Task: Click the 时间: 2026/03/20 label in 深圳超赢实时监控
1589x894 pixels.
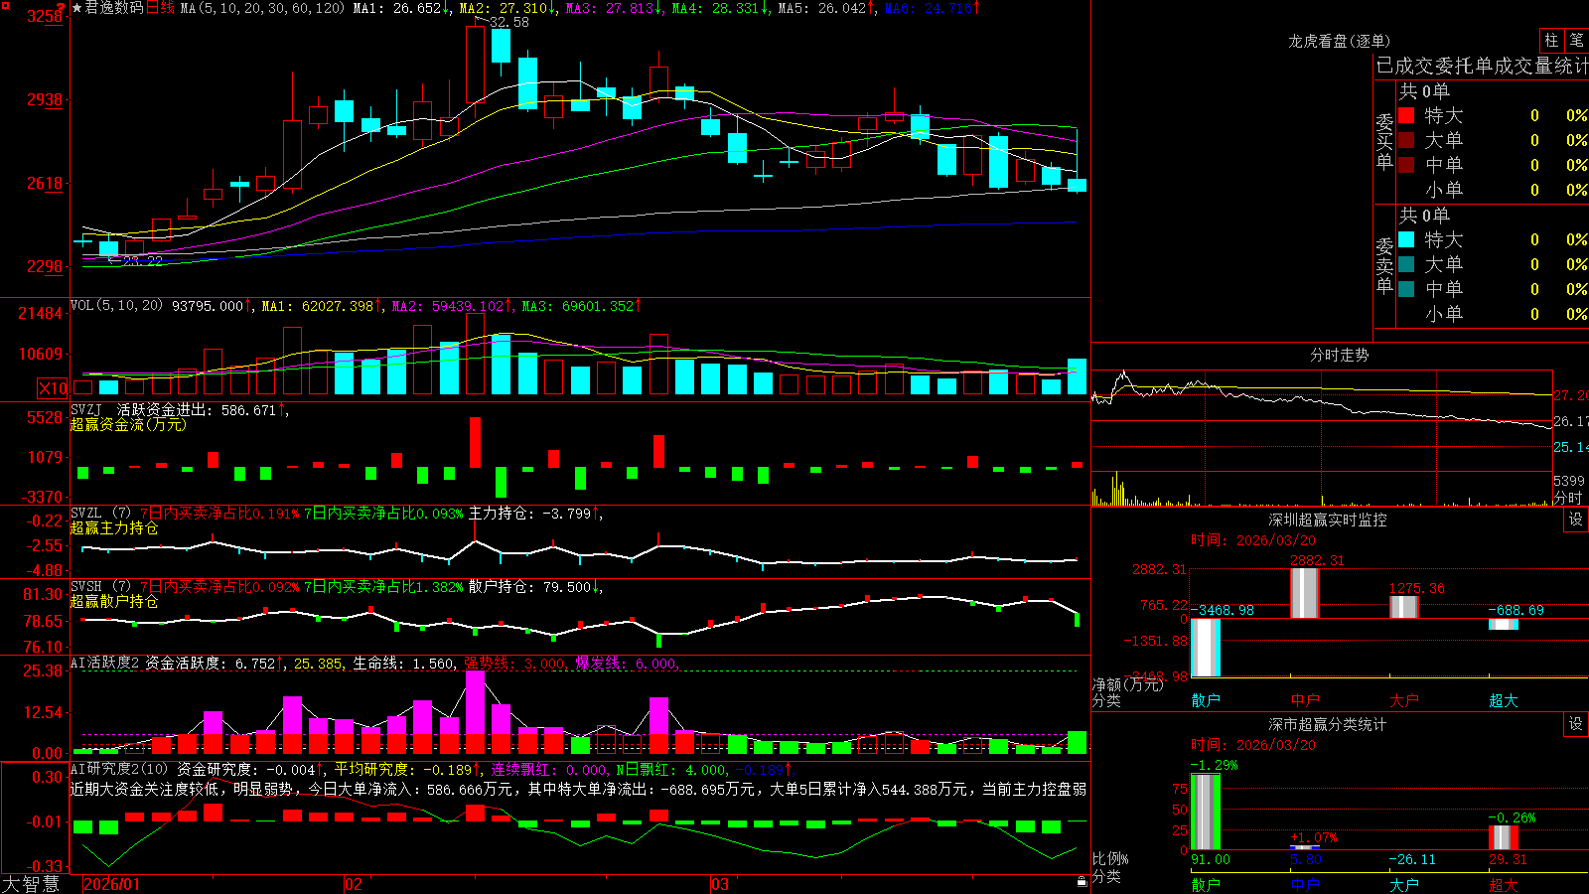Action: tap(1253, 540)
